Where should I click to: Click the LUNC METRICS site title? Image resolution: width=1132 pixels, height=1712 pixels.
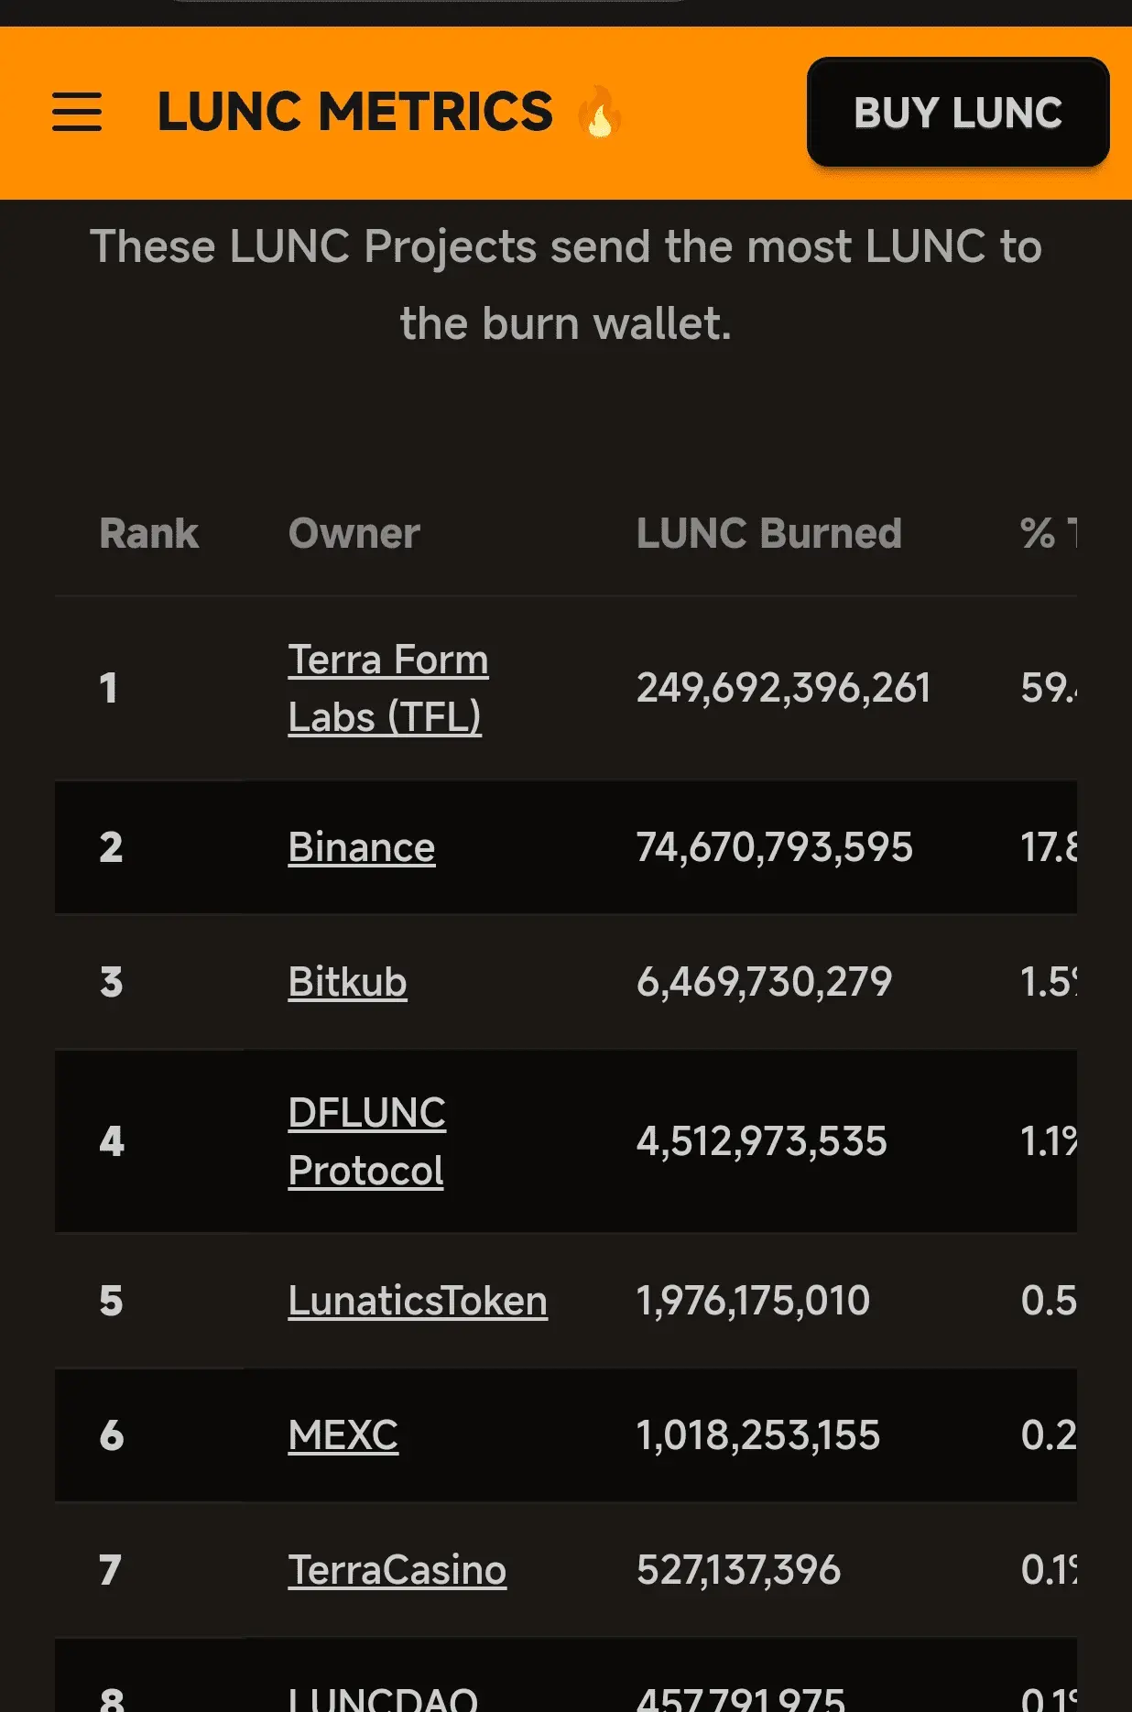tap(355, 112)
